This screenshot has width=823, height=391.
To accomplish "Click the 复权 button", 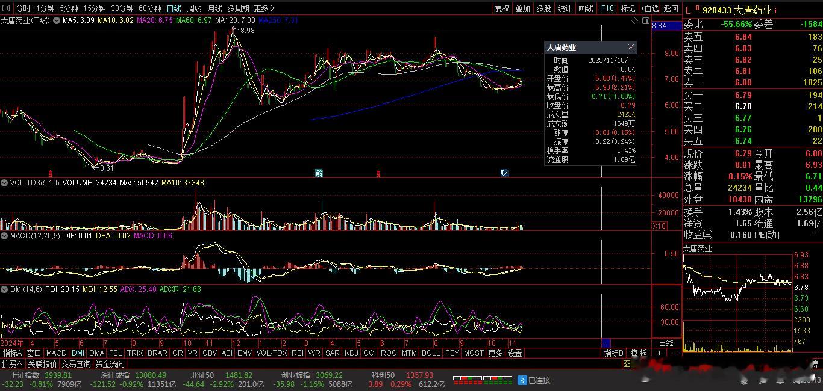I will [x=502, y=8].
